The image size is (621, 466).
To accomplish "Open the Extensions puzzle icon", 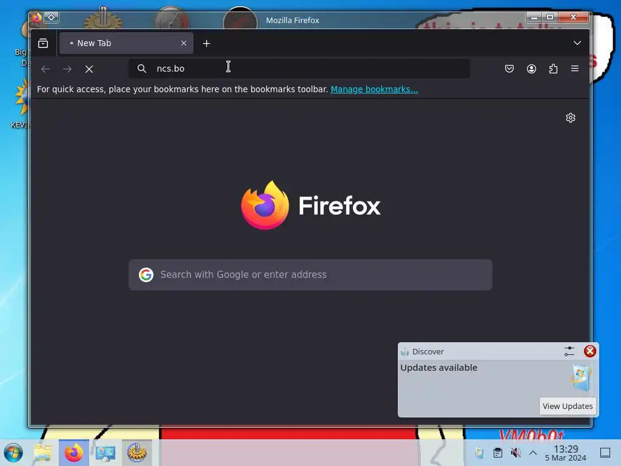I will (x=553, y=69).
